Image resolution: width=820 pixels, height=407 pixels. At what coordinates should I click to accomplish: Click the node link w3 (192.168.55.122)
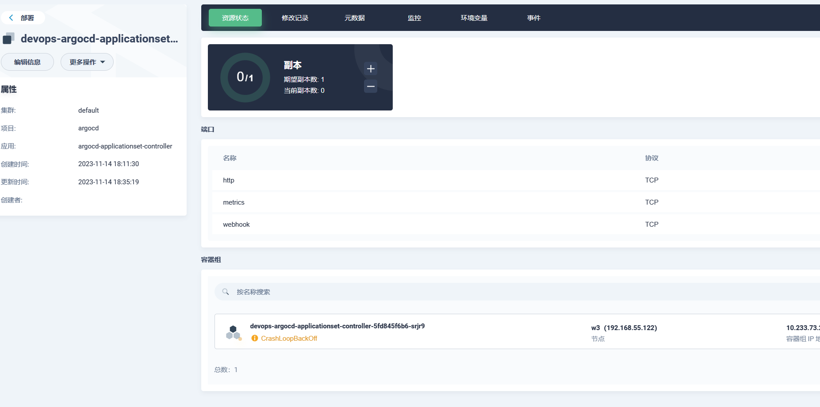624,328
